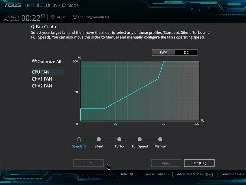The height and width of the screenshot is (185, 246).
Task: Click the fan curve point at 70°C
Action: pos(164,61)
